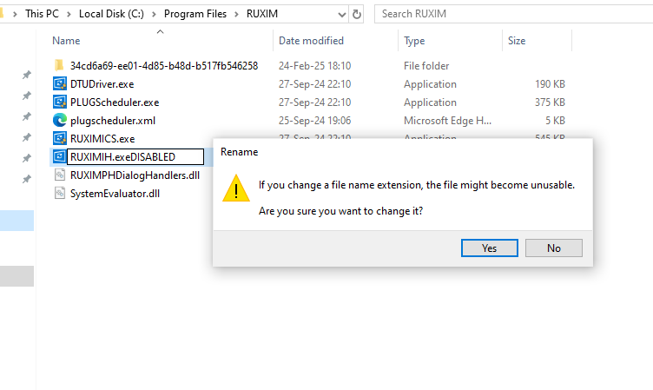Click the DTUDriver.exe application icon

point(60,83)
